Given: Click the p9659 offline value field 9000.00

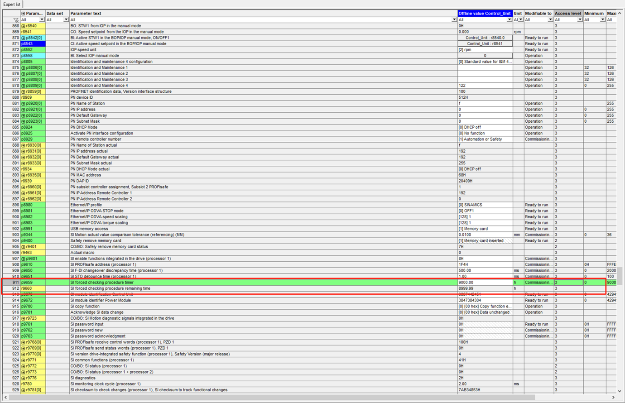Looking at the screenshot, I should 485,283.
